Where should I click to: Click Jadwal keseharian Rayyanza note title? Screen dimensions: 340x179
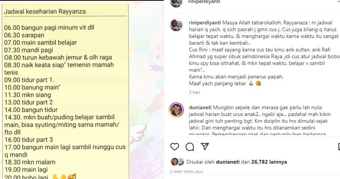(45, 11)
